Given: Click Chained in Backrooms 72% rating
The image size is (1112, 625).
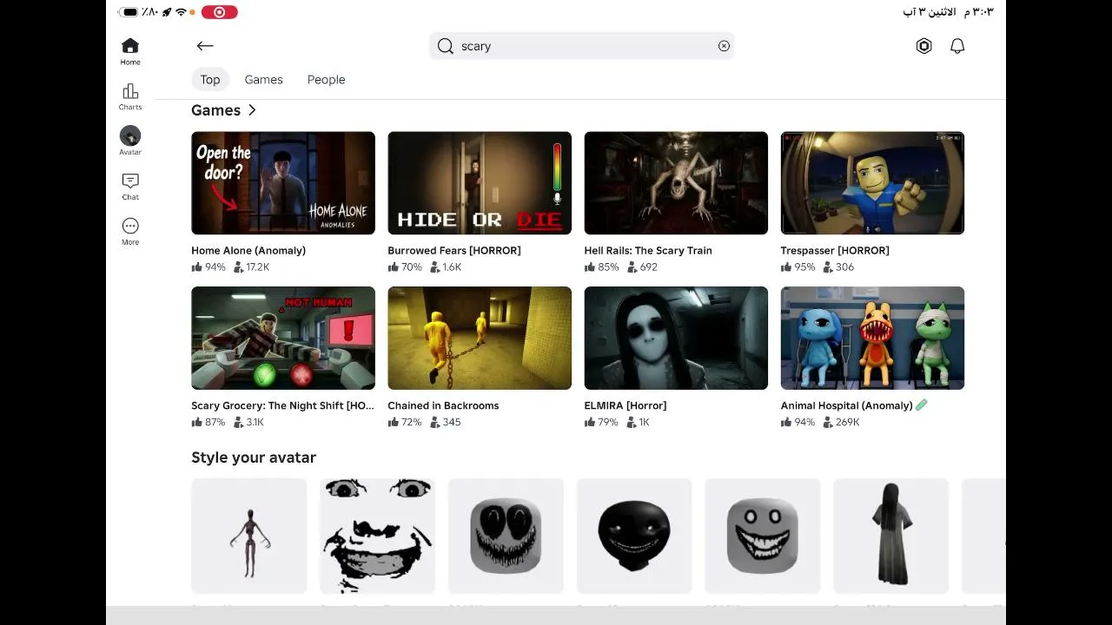Looking at the screenshot, I should coord(405,423).
